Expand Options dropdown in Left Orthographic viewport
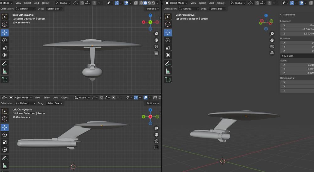Image resolution: width=314 pixels, height=172 pixels. click(x=153, y=103)
